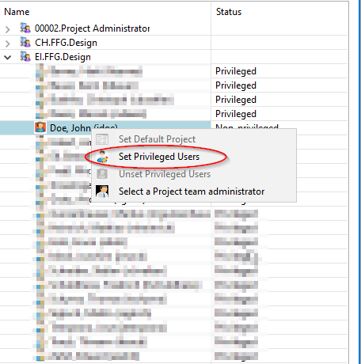Viewport: 361px width, 364px height.
Task: Expand the CH.FFG.Design tree node
Action: 8,44
